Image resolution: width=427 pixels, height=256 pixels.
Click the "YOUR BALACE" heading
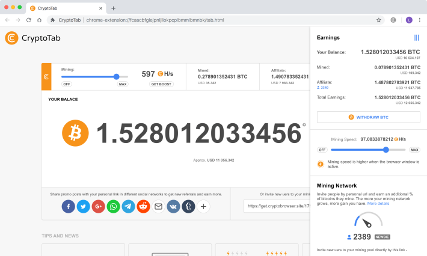point(63,99)
